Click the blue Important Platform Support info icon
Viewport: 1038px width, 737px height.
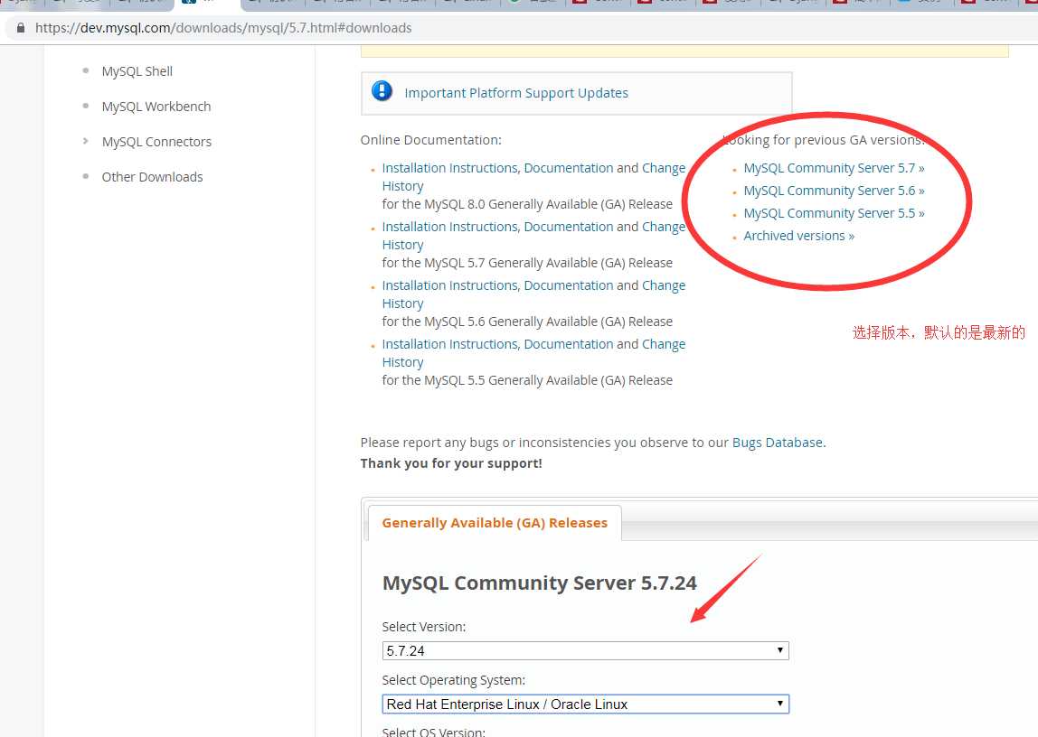pyautogui.click(x=382, y=90)
